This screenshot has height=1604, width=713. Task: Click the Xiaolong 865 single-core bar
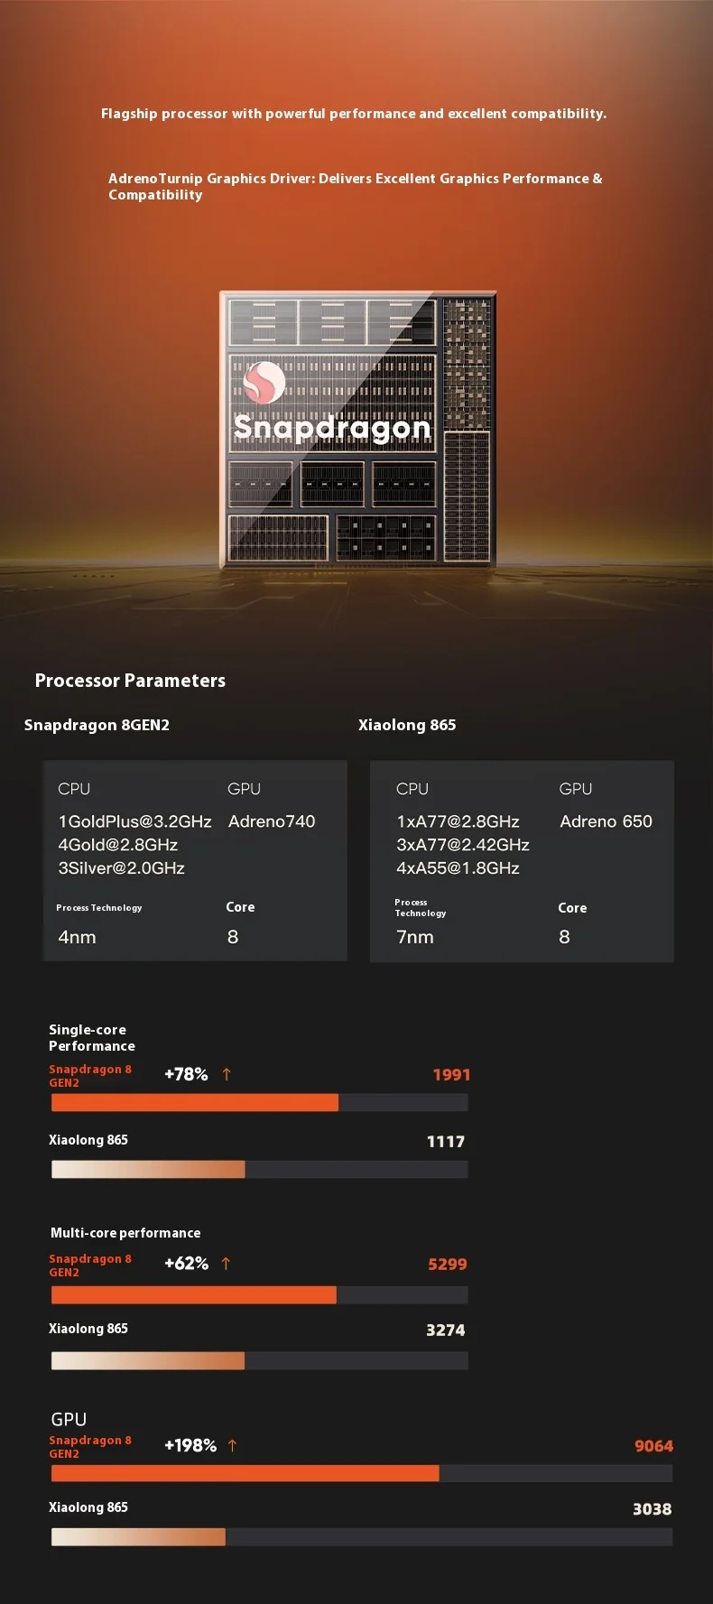[148, 1169]
